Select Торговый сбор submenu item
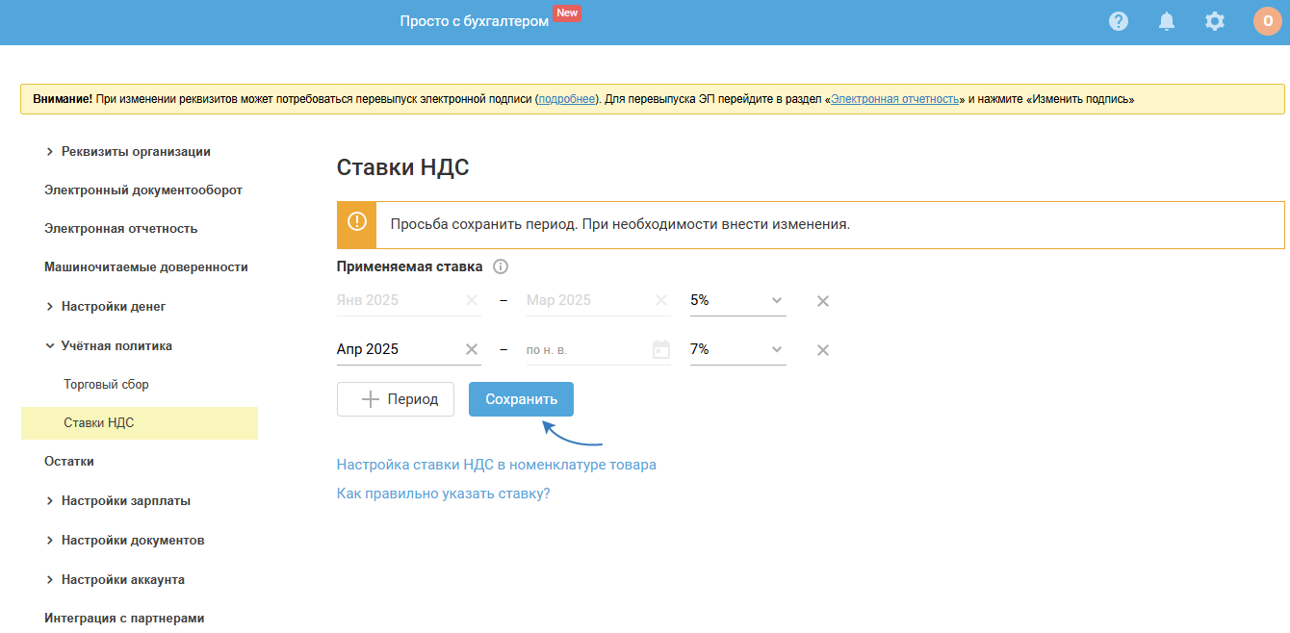Image resolution: width=1290 pixels, height=633 pixels. [x=107, y=384]
